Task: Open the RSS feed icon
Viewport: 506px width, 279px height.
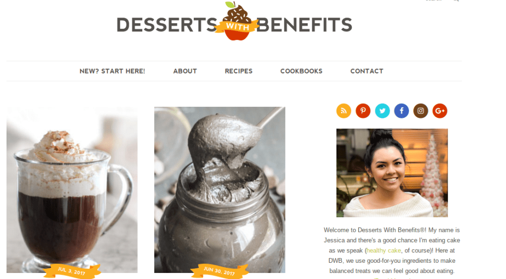Action: (x=344, y=111)
